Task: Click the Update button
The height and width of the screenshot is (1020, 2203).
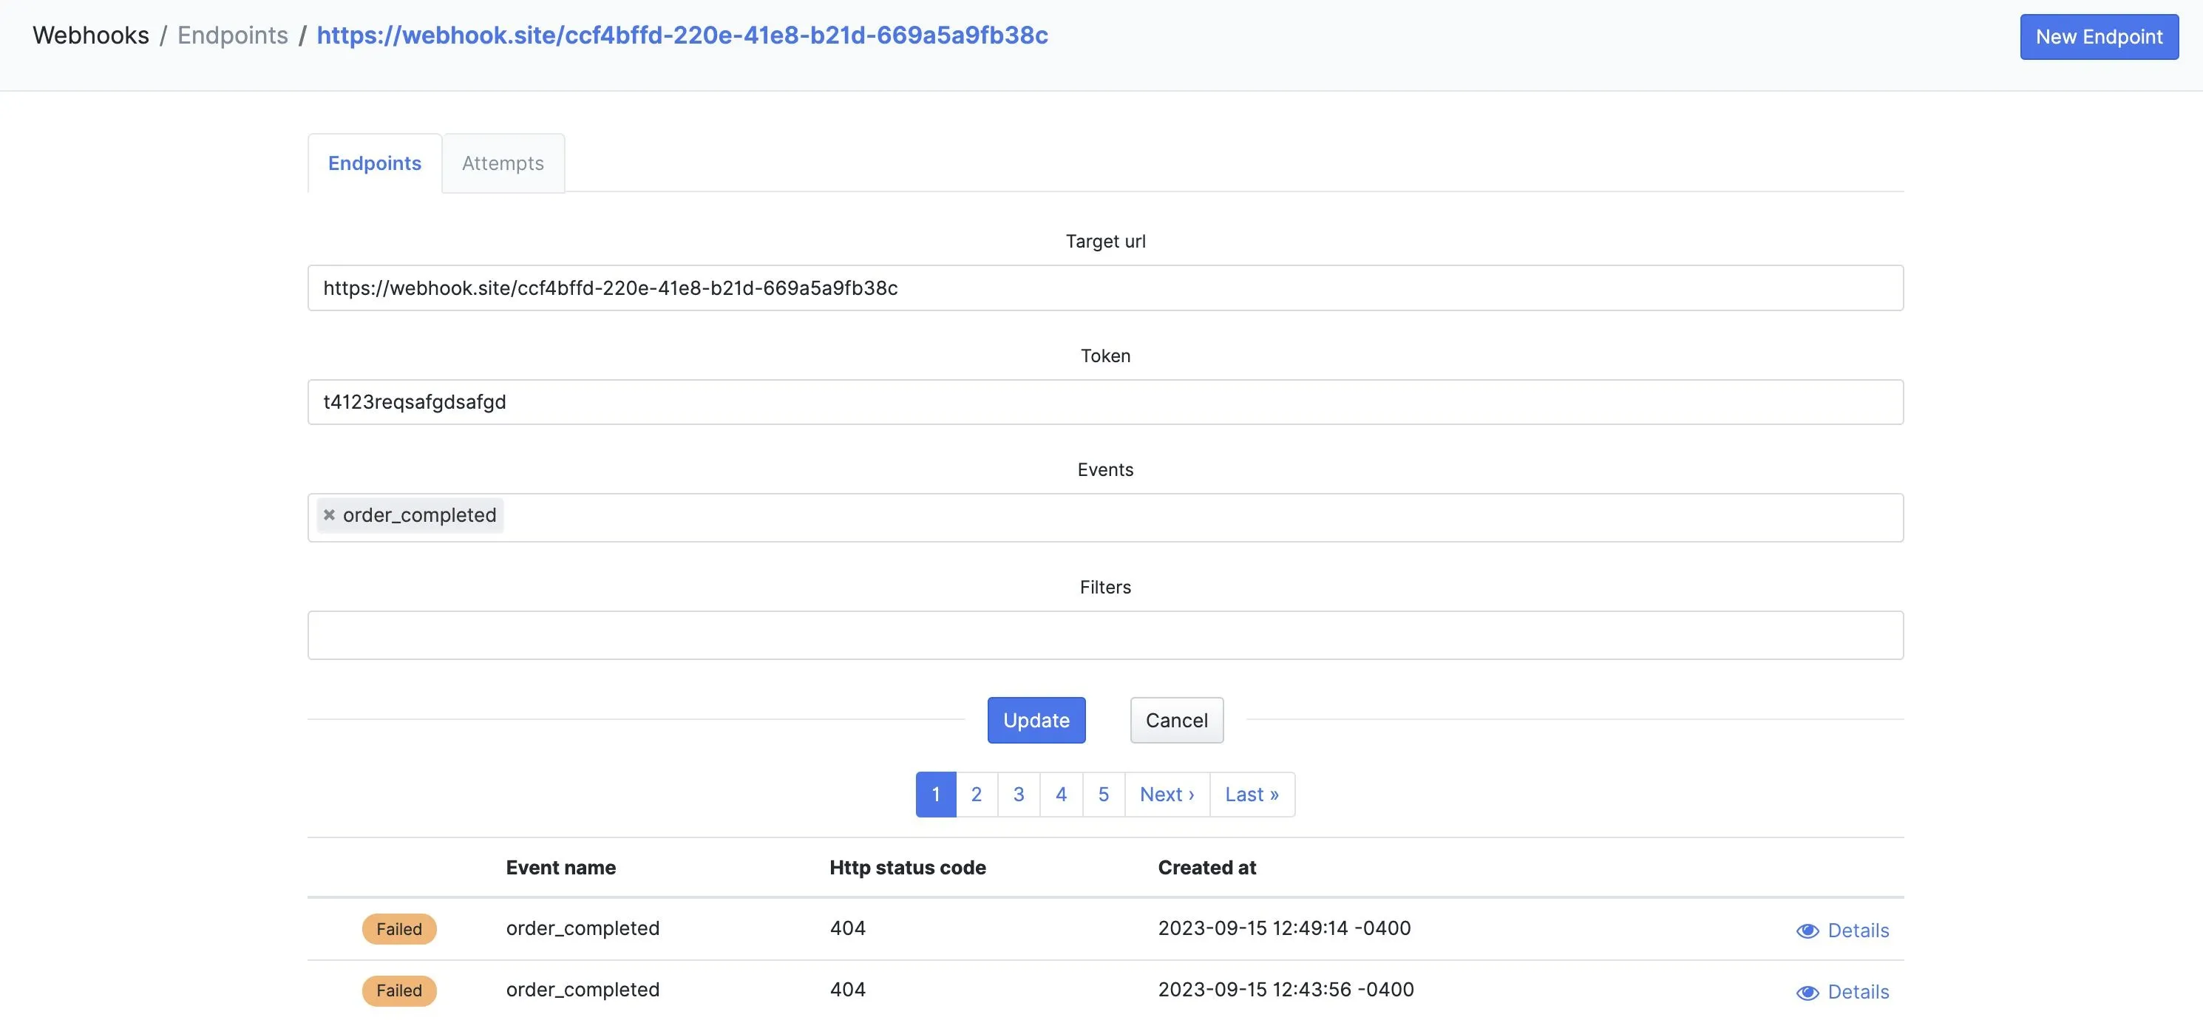Action: pyautogui.click(x=1036, y=720)
